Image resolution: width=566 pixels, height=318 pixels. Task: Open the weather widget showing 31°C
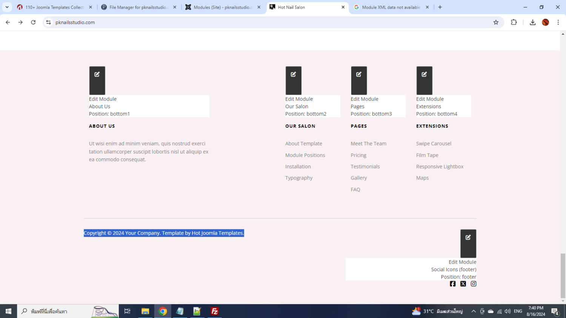(437, 311)
